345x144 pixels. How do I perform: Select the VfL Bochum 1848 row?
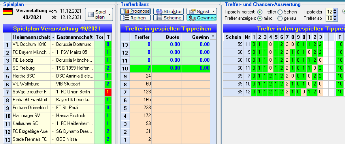(57, 45)
